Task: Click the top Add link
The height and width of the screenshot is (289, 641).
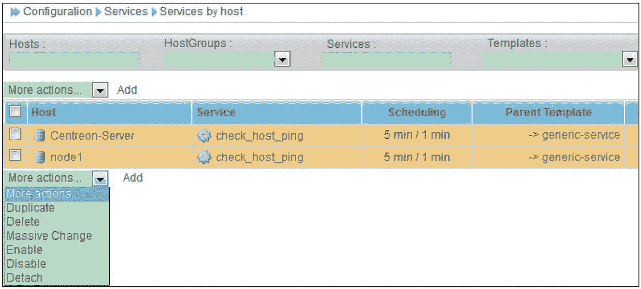Action: click(127, 90)
